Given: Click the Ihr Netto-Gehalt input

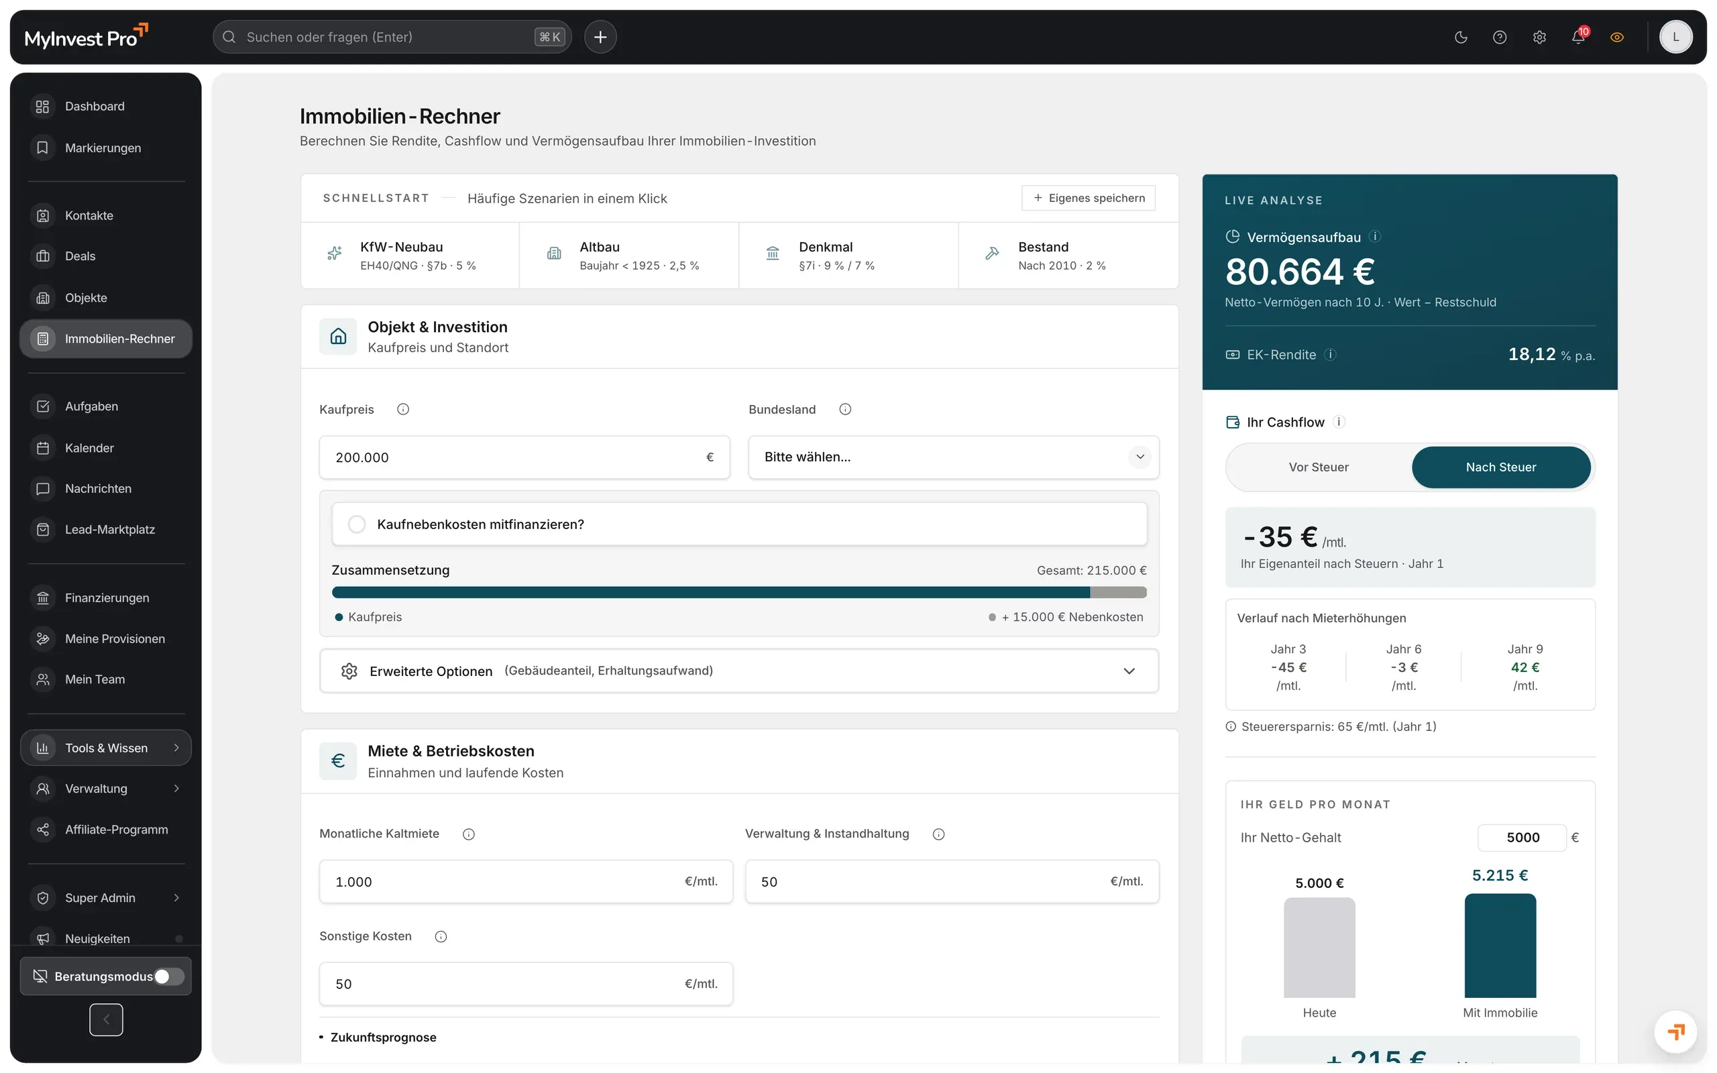Looking at the screenshot, I should (x=1522, y=838).
